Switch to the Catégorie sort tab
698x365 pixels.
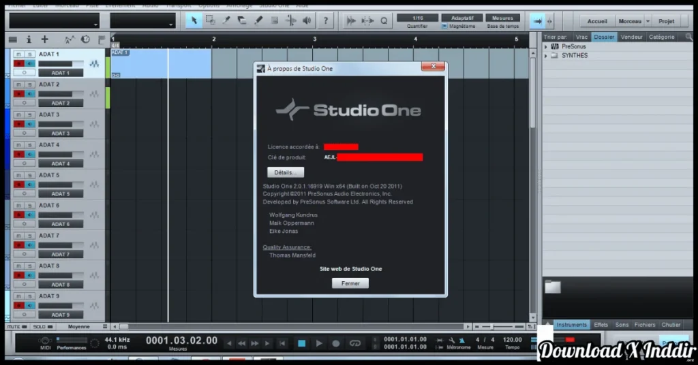(661, 37)
